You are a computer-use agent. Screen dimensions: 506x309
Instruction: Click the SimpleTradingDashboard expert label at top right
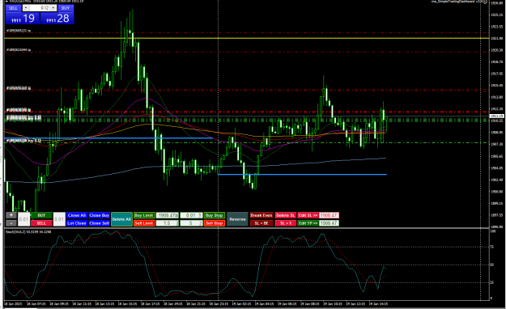tap(460, 2)
